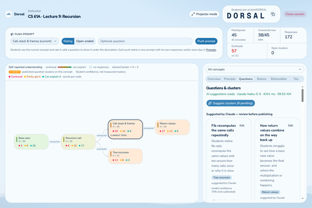
Task: Click the Push Prompt megaphone icon
Action: 12,34
